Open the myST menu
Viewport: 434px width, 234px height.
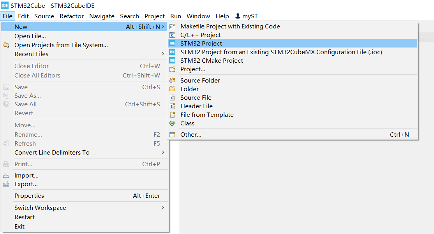tap(246, 16)
